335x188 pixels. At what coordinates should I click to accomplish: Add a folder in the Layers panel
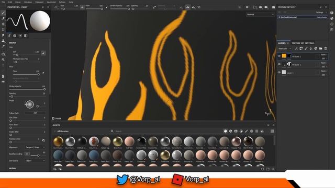[321, 49]
